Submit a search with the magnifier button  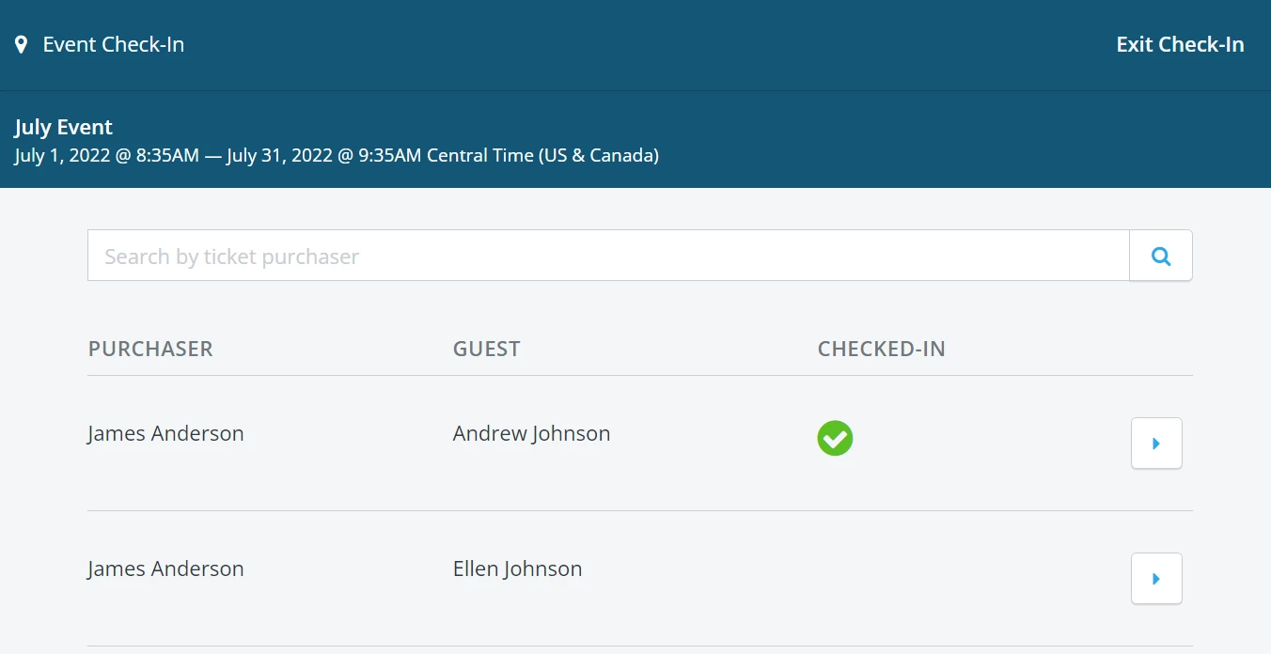pyautogui.click(x=1160, y=255)
